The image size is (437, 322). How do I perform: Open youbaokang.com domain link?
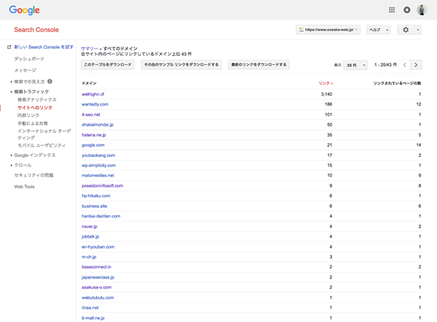point(98,155)
